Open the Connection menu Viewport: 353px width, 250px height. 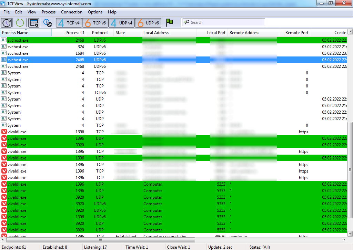coord(72,12)
